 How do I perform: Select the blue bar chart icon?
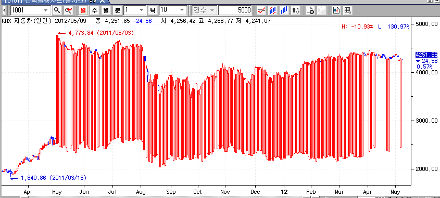coord(284,10)
